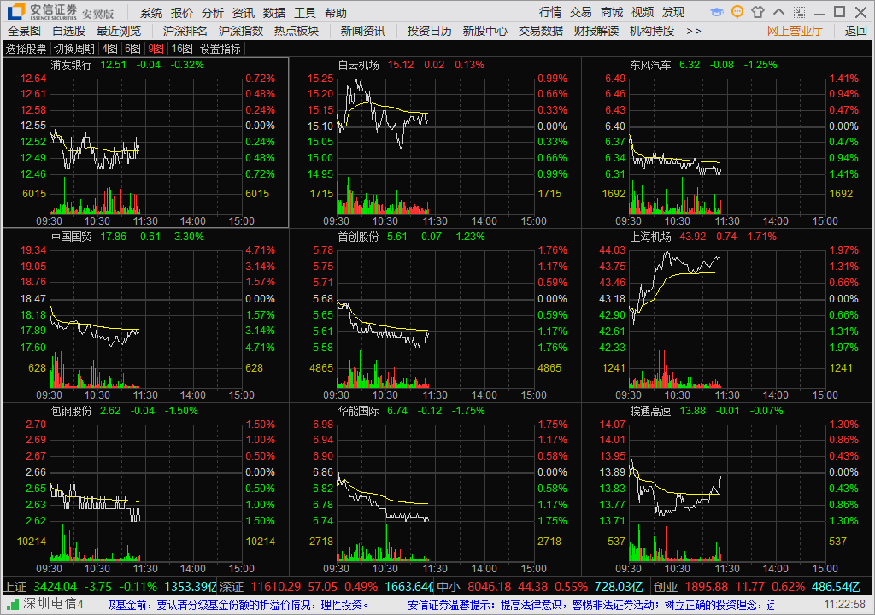Click the 11:22:58 clock in status bar
Screen dimensions: 875x615
[845, 605]
